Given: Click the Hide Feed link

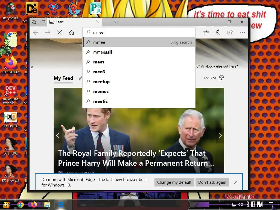Looking at the screenshot, I should pos(209,78).
